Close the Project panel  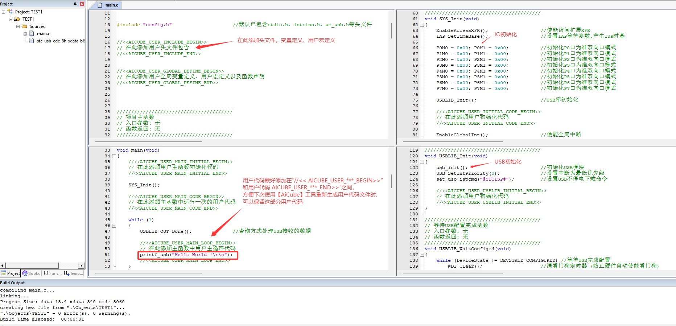82,4
